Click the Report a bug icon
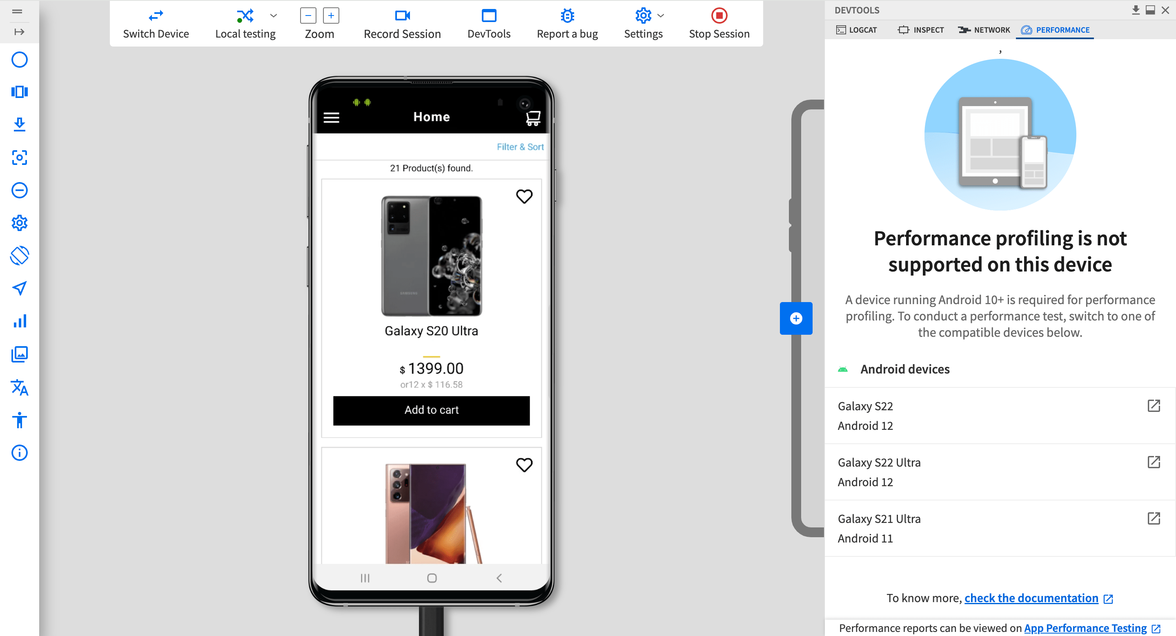 568,16
